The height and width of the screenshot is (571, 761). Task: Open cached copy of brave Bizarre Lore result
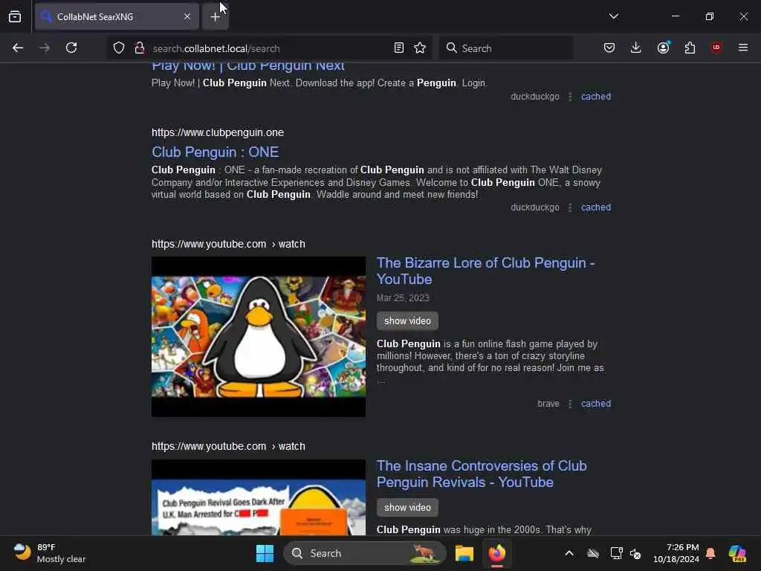pos(596,404)
